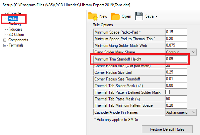Open Gang Solder Mask Shape dropdown
Image resolution: width=200 pixels, height=135 pixels.
tap(193, 52)
